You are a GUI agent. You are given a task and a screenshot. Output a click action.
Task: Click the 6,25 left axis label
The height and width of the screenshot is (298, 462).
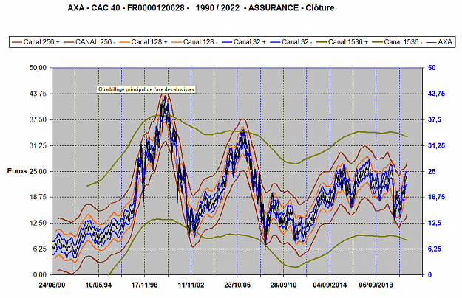[x=39, y=249]
